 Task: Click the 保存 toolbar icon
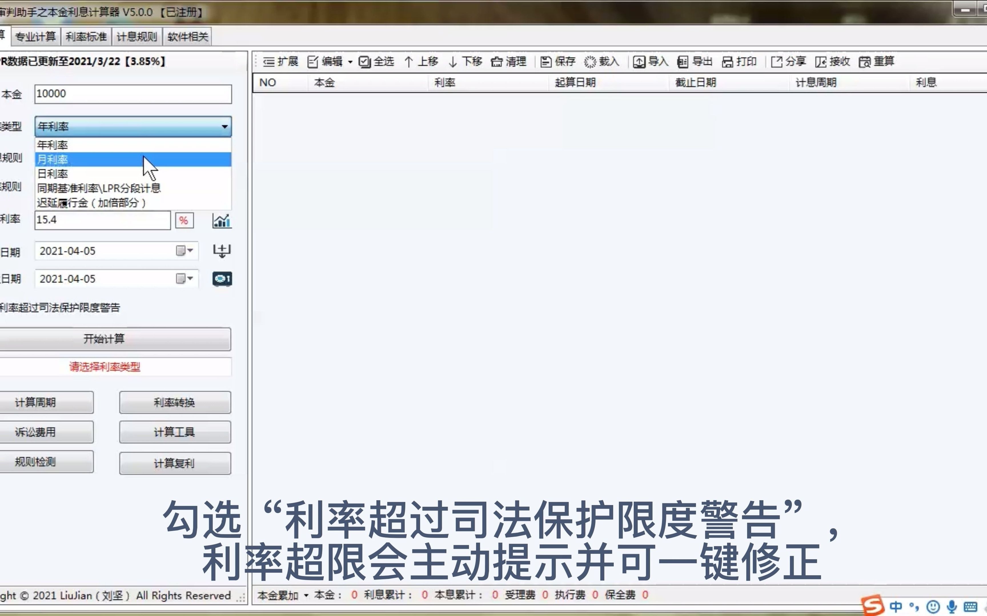pos(546,62)
